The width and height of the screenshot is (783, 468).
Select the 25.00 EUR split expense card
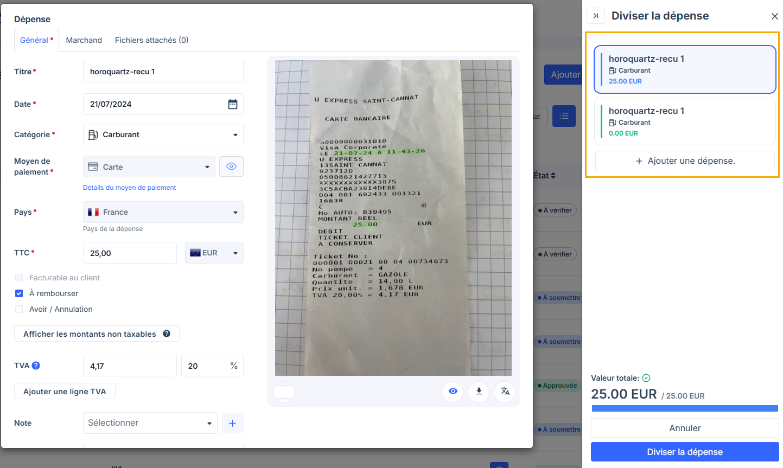[x=685, y=69]
